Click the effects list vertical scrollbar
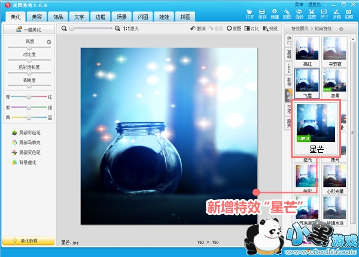Screen dimensions: 359x257 pos(353,133)
